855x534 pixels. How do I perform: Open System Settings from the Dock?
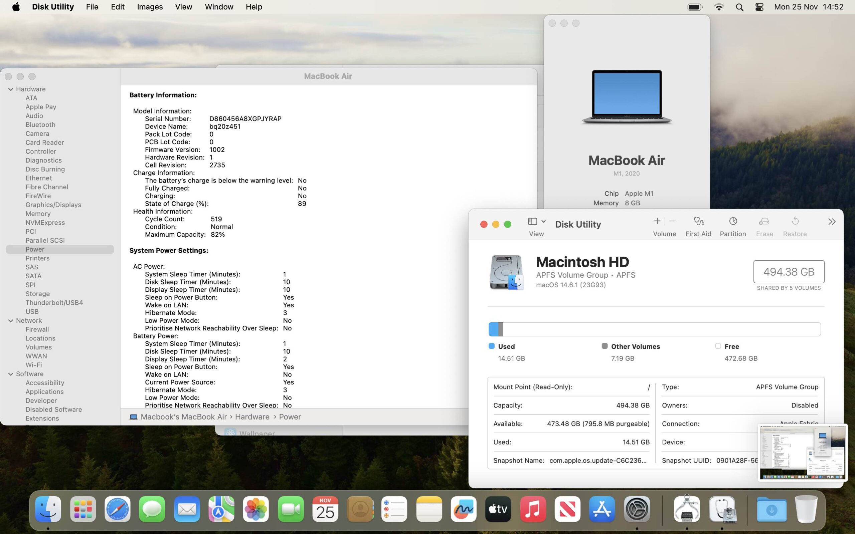pyautogui.click(x=637, y=509)
